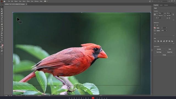Click vertical align center icon

click(169, 41)
